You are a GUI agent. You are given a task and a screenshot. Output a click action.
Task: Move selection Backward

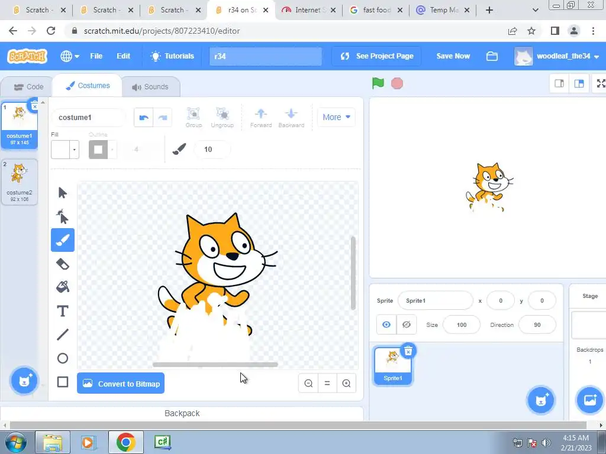pyautogui.click(x=291, y=118)
